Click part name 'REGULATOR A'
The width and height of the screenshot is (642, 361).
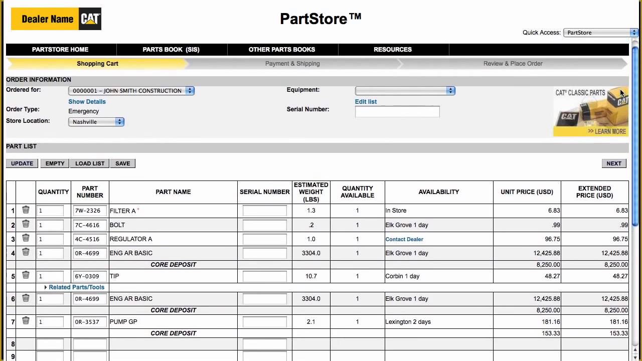[131, 239]
